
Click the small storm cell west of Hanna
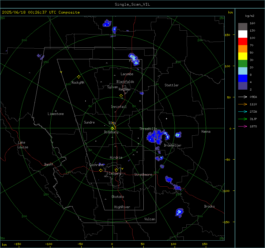coord(178,135)
